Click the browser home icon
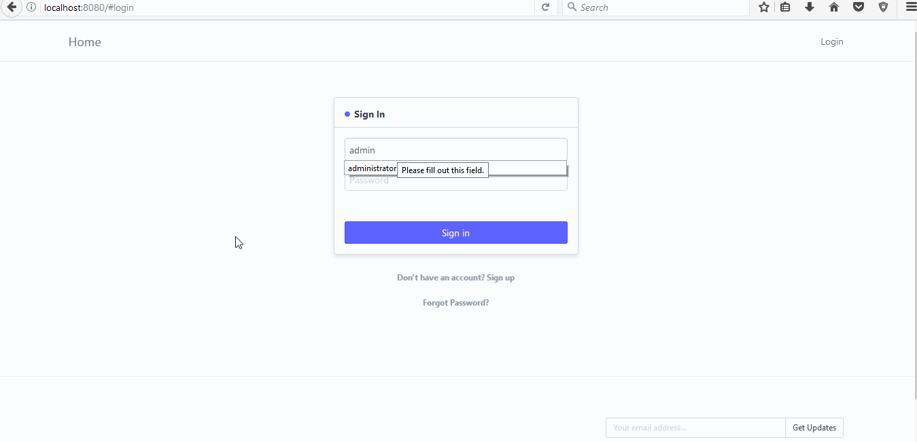 point(834,7)
